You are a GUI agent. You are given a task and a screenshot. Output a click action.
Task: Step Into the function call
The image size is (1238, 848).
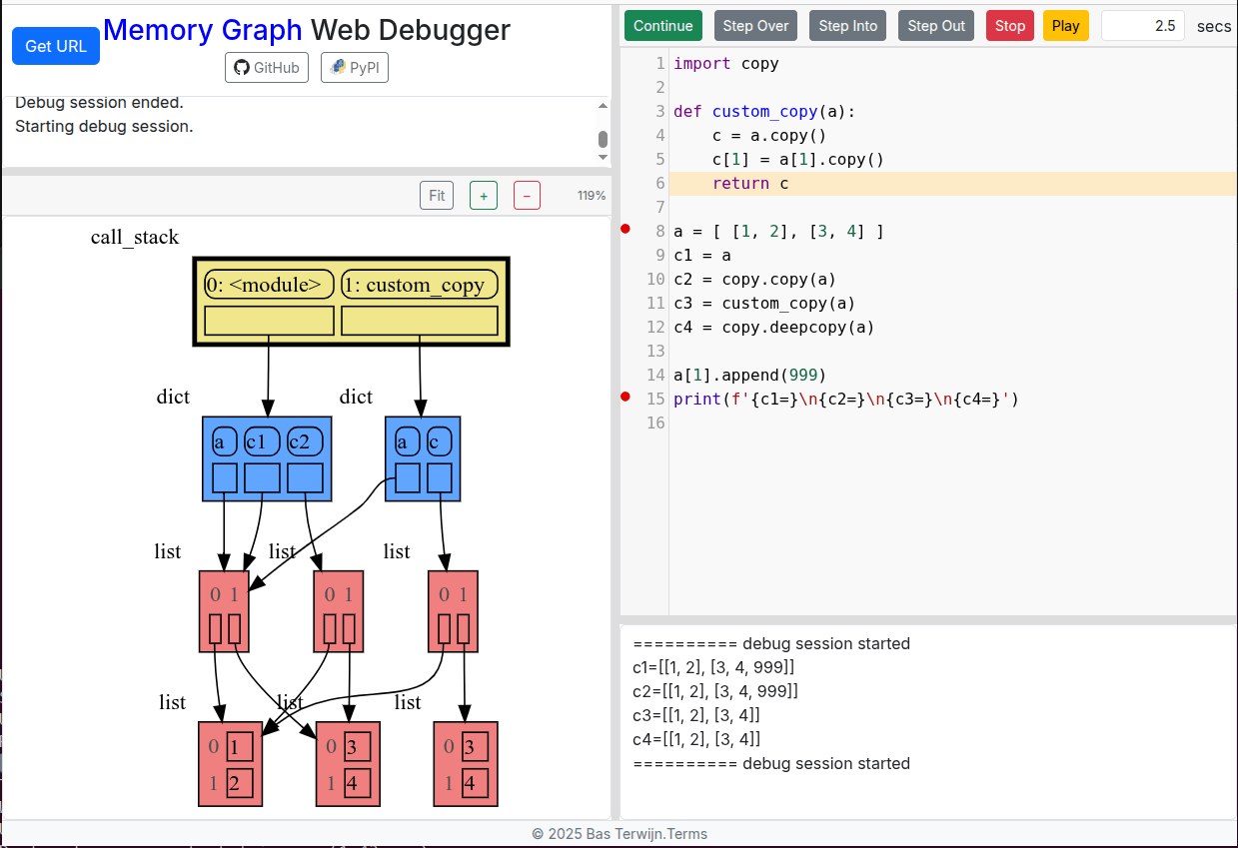(x=846, y=25)
